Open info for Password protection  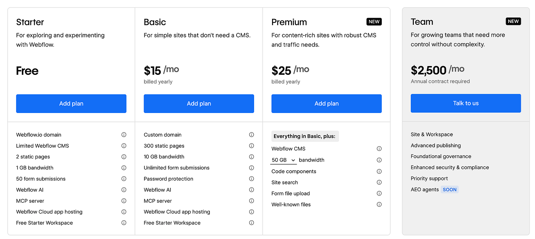click(x=251, y=179)
